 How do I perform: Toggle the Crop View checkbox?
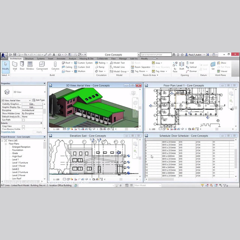coord(23,126)
